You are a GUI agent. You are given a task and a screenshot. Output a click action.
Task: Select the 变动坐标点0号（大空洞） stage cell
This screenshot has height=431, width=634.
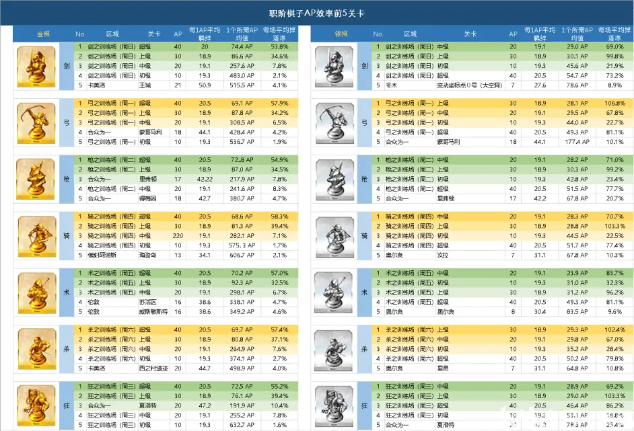click(470, 85)
